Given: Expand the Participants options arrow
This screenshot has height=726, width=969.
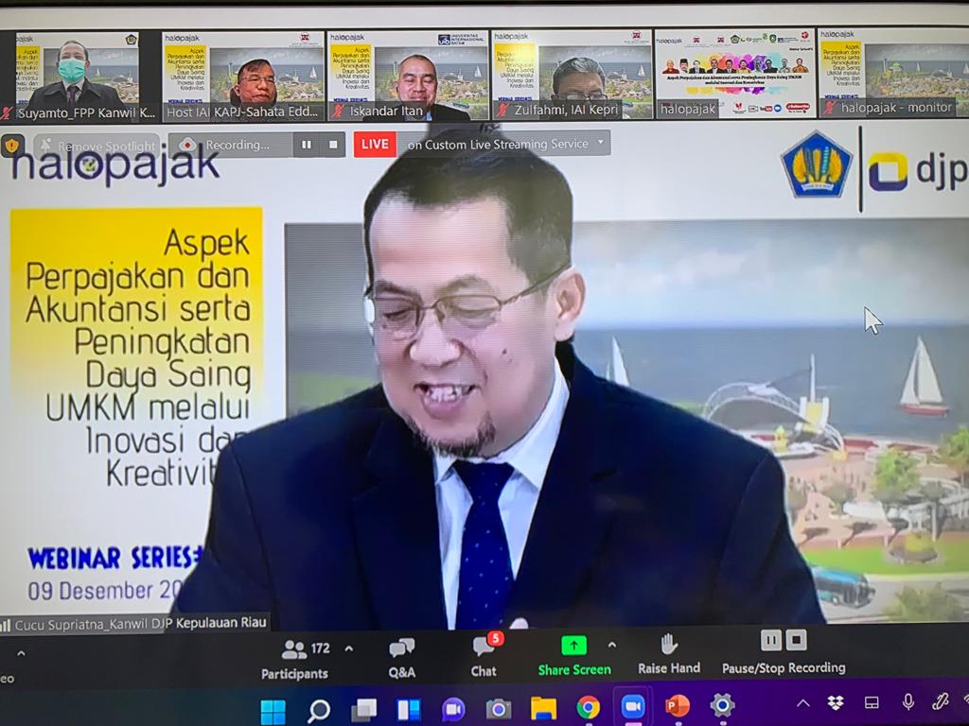Looking at the screenshot, I should tap(348, 648).
